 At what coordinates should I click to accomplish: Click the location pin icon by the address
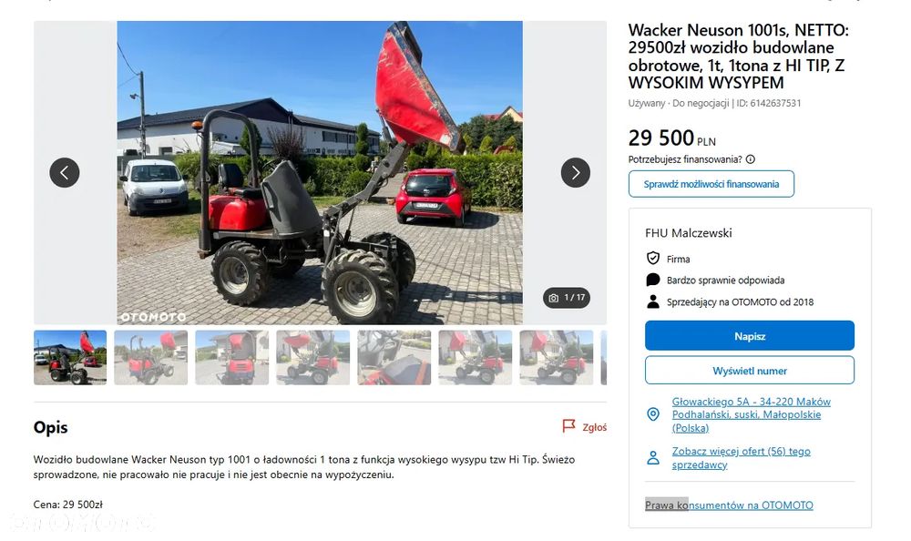click(x=653, y=414)
